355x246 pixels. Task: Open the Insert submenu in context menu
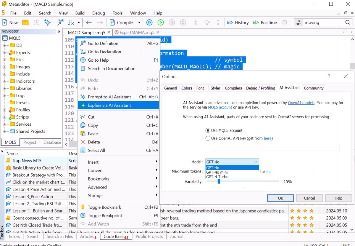pos(118,162)
